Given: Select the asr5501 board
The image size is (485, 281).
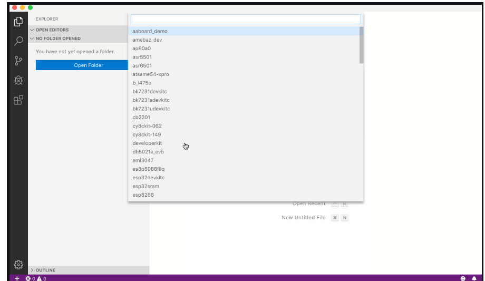Looking at the screenshot, I should 244,57.
